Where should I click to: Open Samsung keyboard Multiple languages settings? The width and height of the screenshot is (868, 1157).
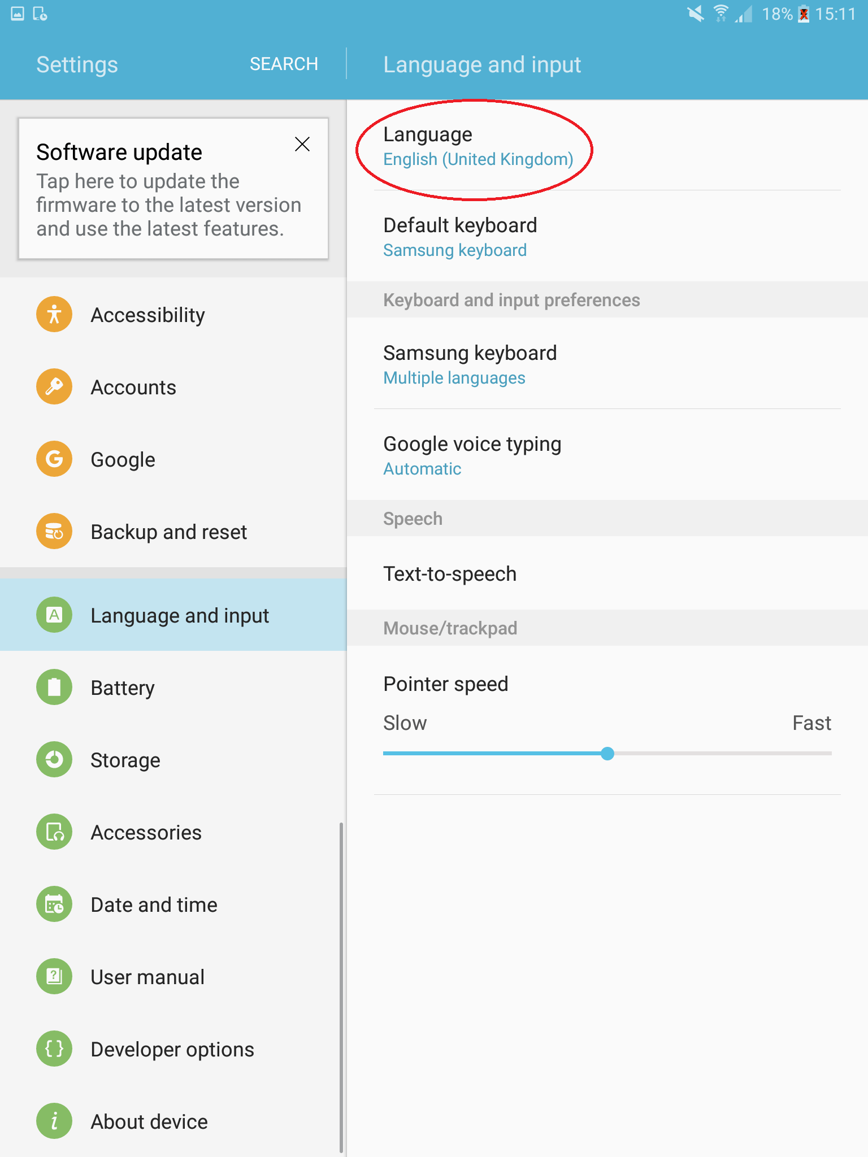click(607, 363)
